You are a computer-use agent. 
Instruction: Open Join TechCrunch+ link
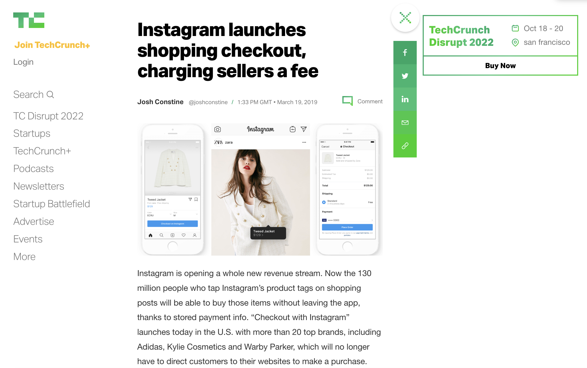[52, 45]
